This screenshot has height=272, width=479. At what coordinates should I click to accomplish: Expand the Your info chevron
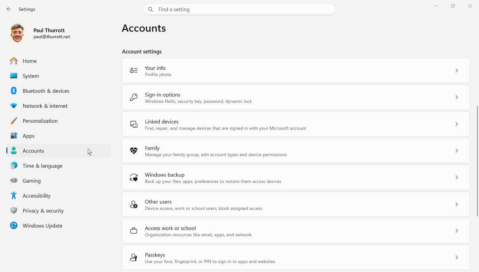(457, 70)
